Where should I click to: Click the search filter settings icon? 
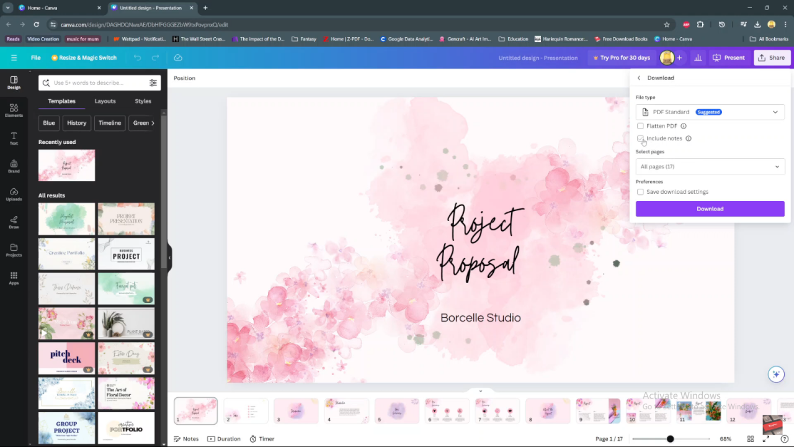click(x=153, y=83)
